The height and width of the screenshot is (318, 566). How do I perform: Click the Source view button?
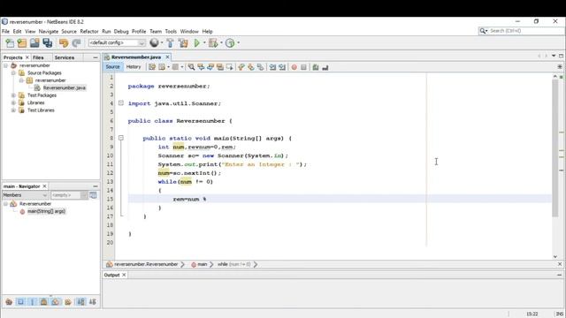click(112, 67)
